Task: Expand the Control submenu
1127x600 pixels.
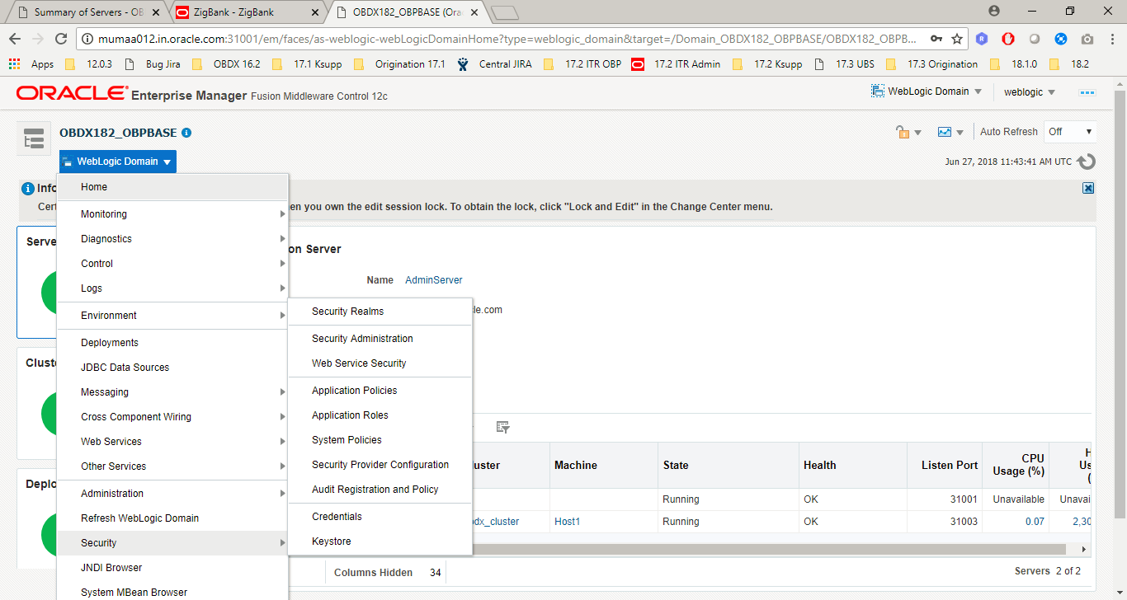Action: (x=172, y=264)
